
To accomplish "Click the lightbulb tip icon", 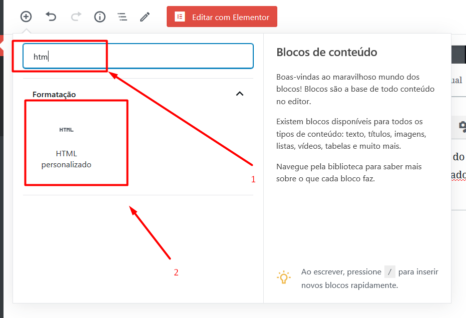I will tap(284, 277).
